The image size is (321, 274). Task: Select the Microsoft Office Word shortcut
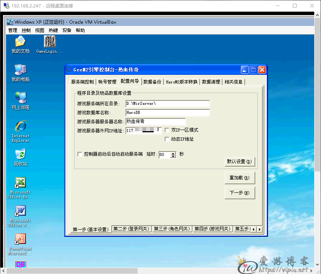[20, 216]
